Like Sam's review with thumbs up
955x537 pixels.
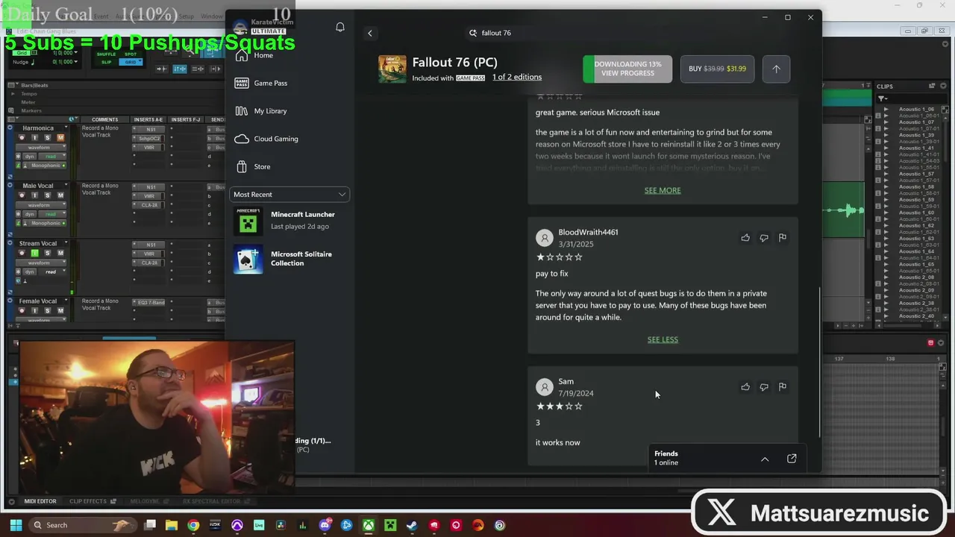[x=745, y=387]
